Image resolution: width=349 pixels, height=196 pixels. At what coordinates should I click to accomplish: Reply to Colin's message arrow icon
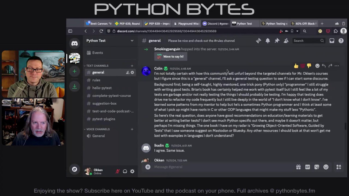pyautogui.click(x=324, y=66)
